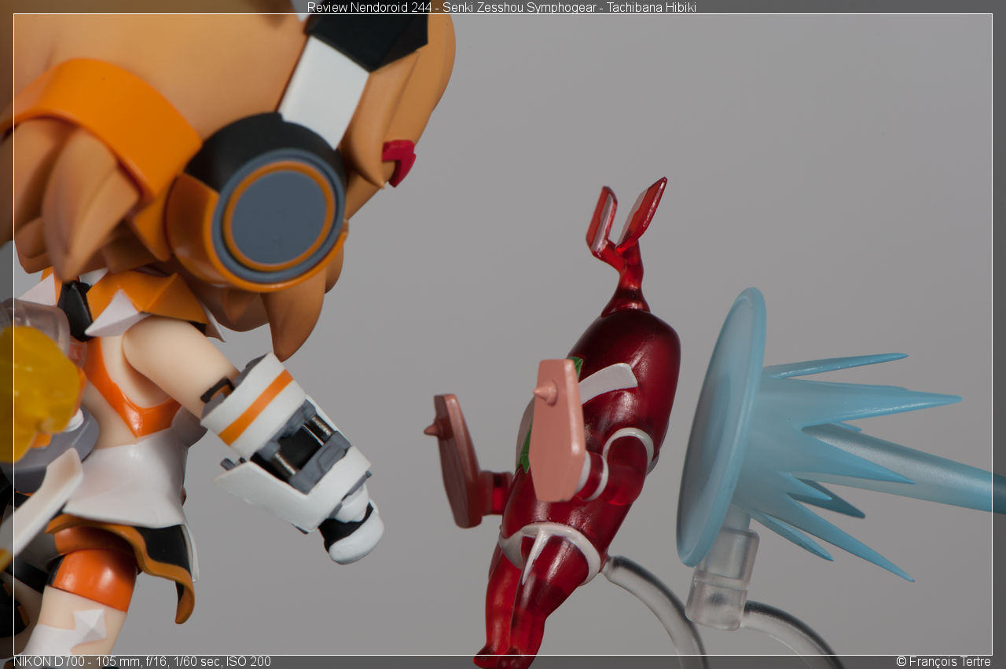This screenshot has width=1006, height=669.
Task: Click the title text 'Review Nendoroid 244 - Senki Zesshou Symphogear'
Action: 453,7
